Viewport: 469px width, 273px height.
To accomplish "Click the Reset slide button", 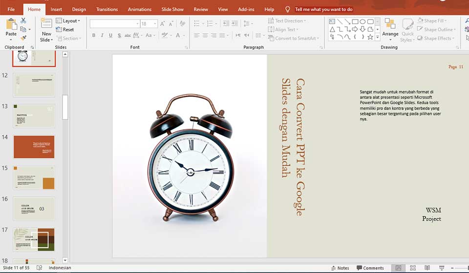I will click(x=65, y=29).
